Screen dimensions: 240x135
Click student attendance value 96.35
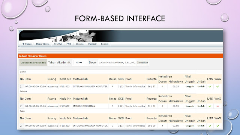coord(176,87)
